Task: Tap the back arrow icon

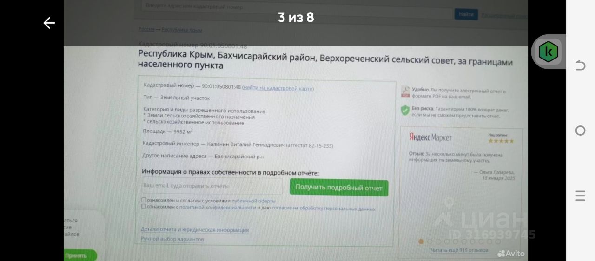Action: (x=49, y=23)
